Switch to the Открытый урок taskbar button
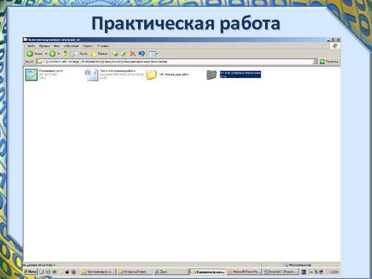Viewport: 372px width, 279px height. 134,272
